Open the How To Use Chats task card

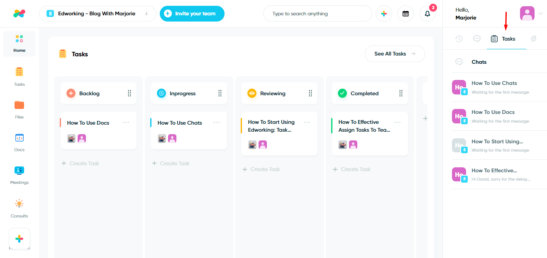(x=189, y=130)
